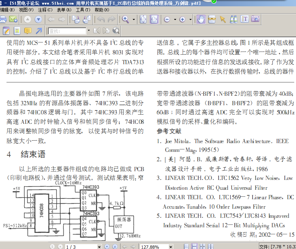Open the zoom tool dropdown arrow
This screenshot has height=249, width=296.
(134, 19)
